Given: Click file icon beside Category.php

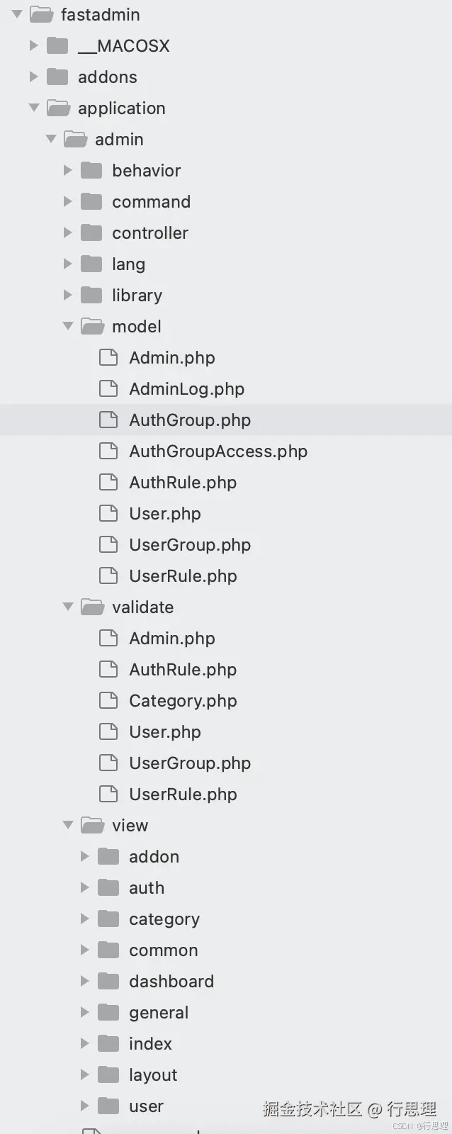Looking at the screenshot, I should pyautogui.click(x=108, y=700).
